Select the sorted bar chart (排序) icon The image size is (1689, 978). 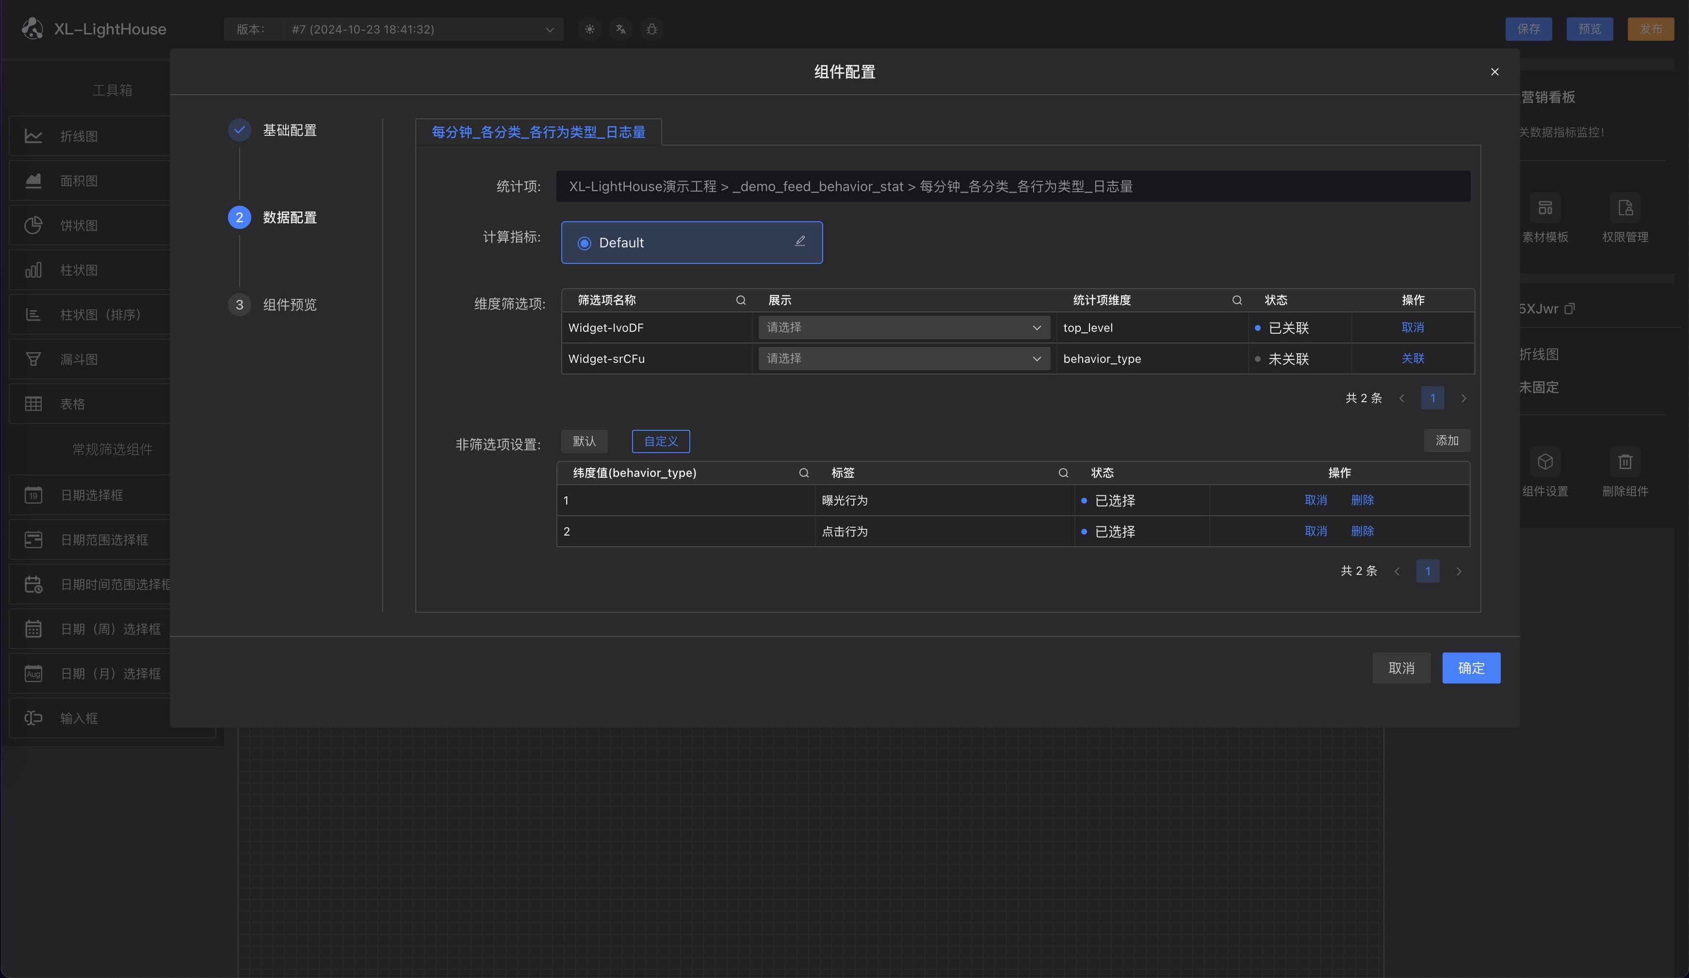[33, 314]
